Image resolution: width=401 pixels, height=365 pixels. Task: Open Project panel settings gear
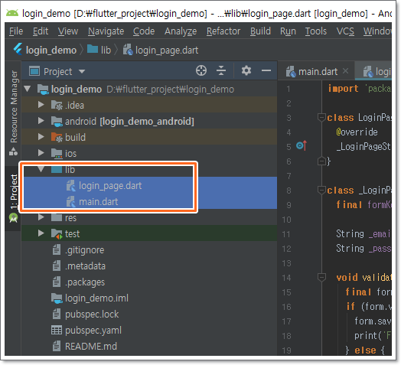click(x=246, y=70)
